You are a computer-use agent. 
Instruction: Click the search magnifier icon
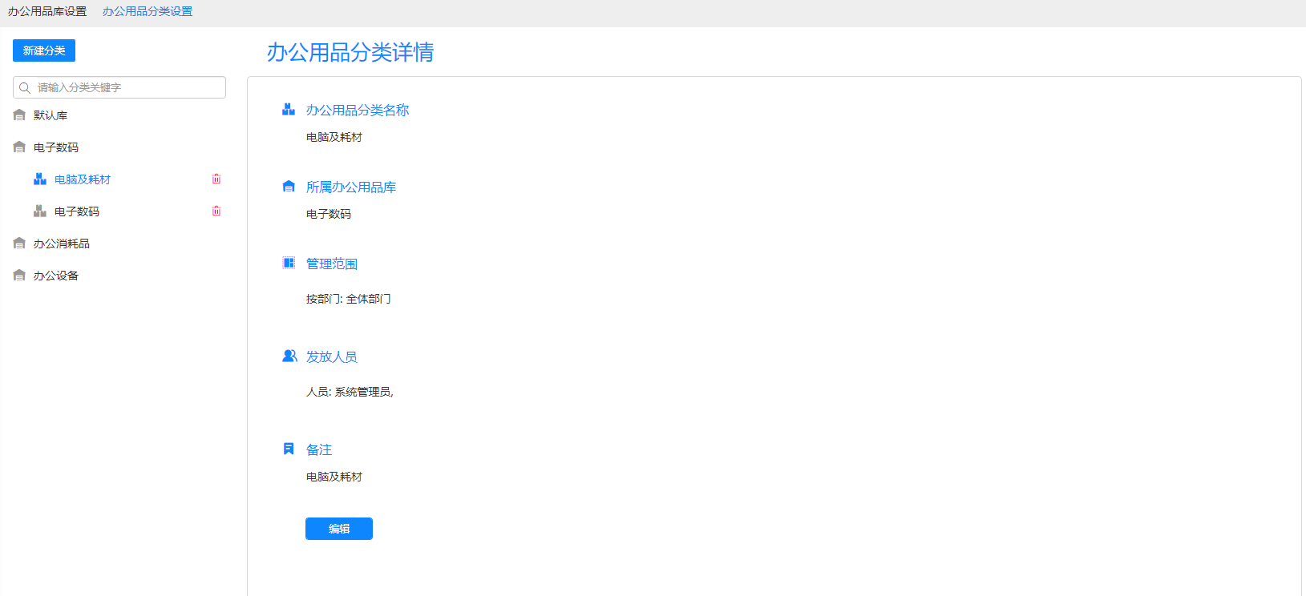point(25,88)
